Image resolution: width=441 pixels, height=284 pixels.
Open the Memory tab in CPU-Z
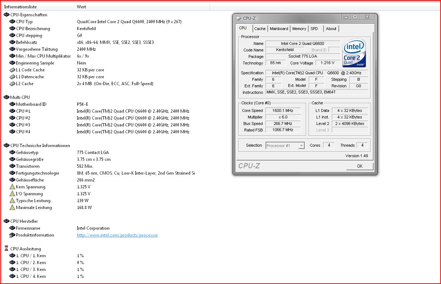(x=299, y=29)
